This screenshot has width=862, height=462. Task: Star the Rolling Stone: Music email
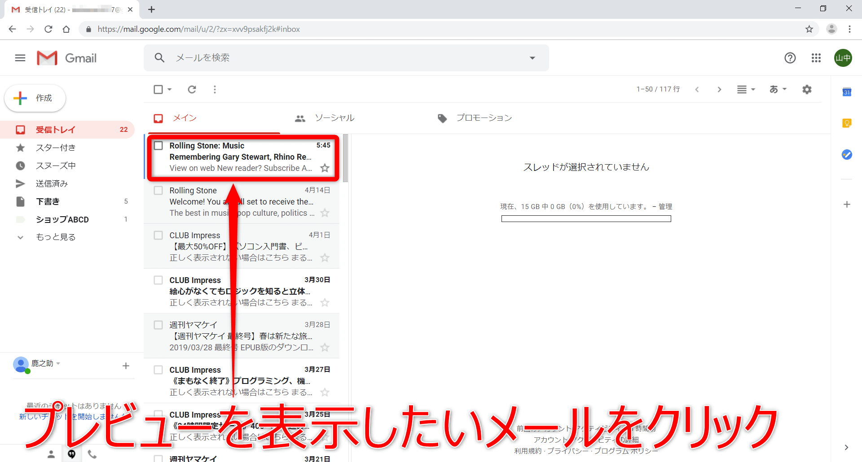(x=325, y=168)
